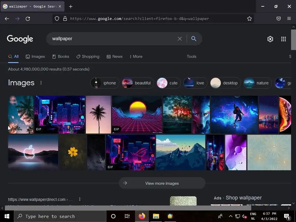
Task: Close the wallpaper Google Search tab
Action: [60, 6]
